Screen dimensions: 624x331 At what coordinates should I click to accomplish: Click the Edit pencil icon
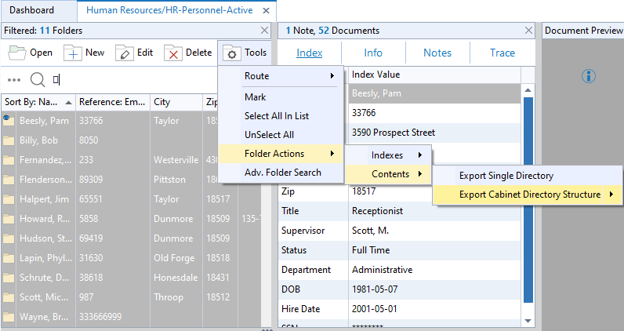124,53
